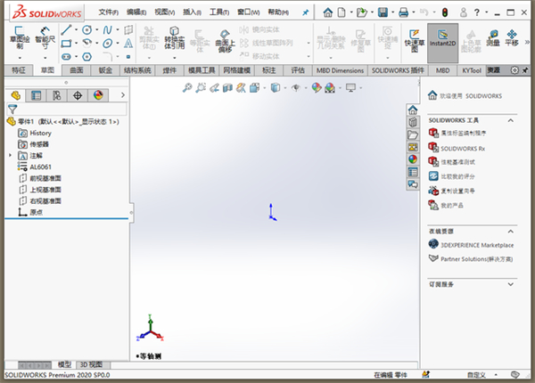Collapse the SOLIDWORKS 工具 section
This screenshot has height=383, width=535.
click(511, 118)
